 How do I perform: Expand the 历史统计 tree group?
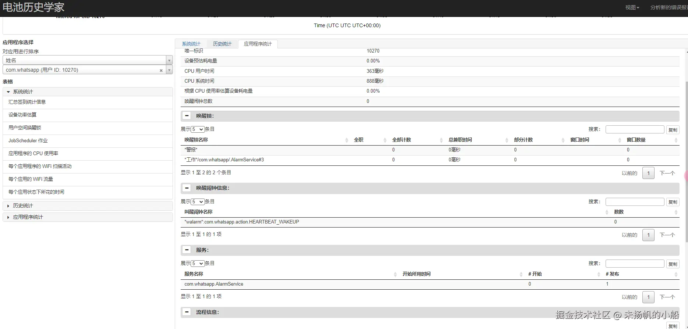coord(88,205)
